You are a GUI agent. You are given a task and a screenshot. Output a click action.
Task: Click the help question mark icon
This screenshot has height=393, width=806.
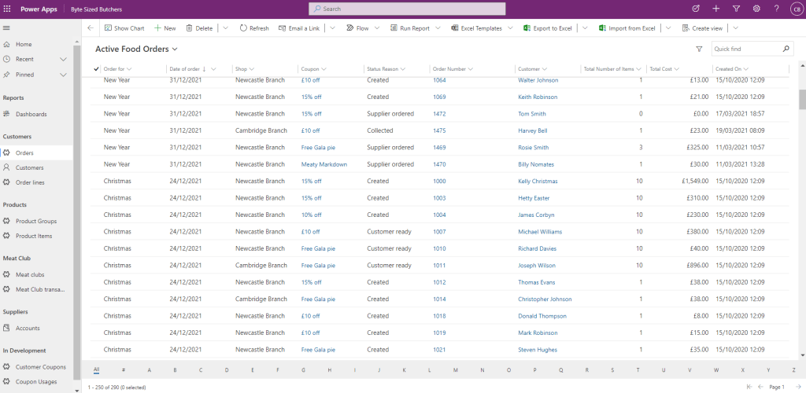[777, 9]
